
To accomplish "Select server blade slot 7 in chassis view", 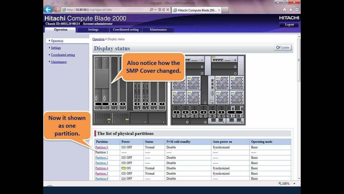I will click(162, 96).
